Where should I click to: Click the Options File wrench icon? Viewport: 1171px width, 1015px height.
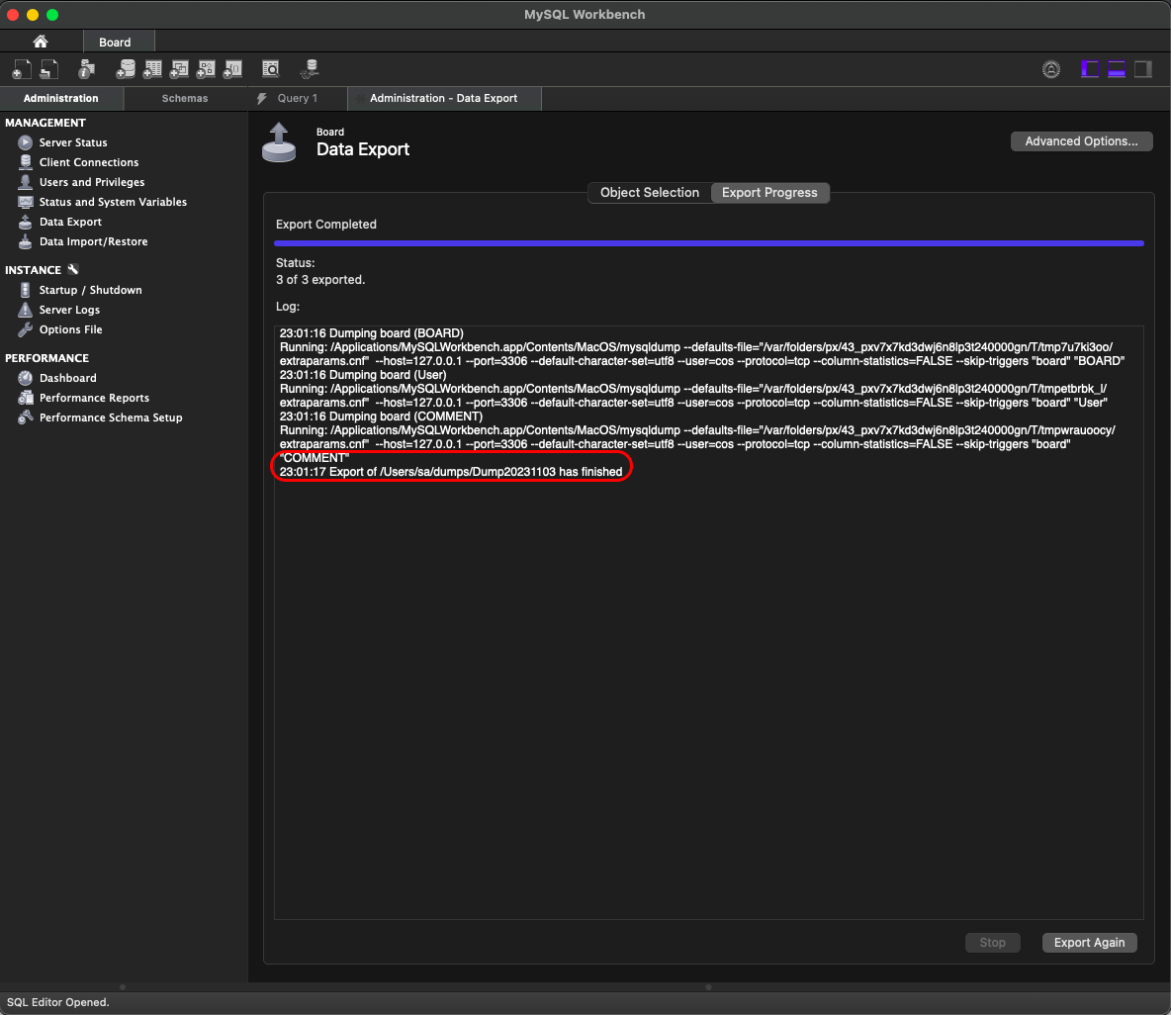coord(26,329)
